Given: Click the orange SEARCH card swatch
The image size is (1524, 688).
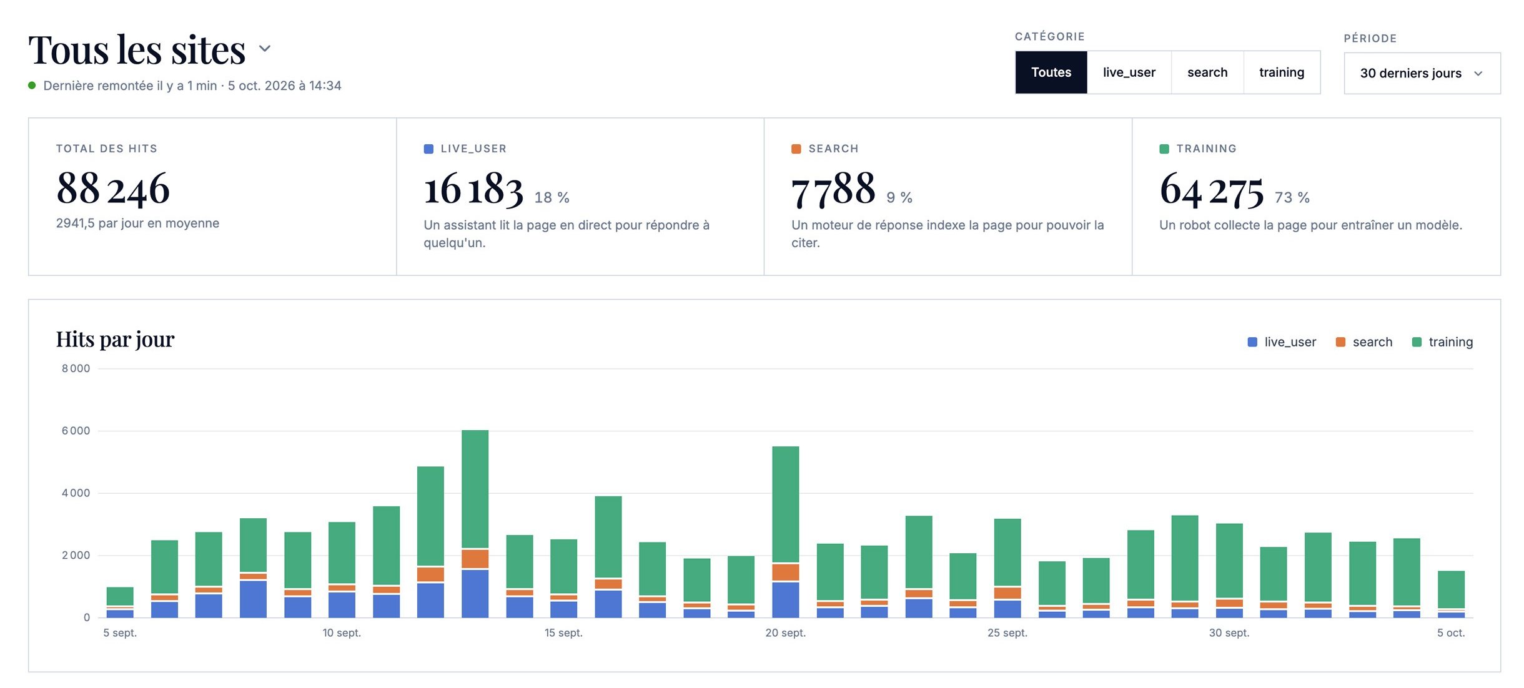Looking at the screenshot, I should point(796,149).
